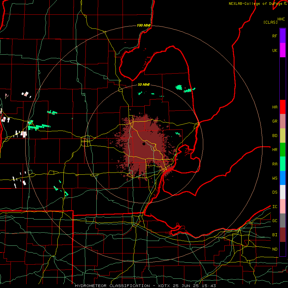
Task: Select the BD yellow-olive legend swatch
Action: tap(283, 136)
